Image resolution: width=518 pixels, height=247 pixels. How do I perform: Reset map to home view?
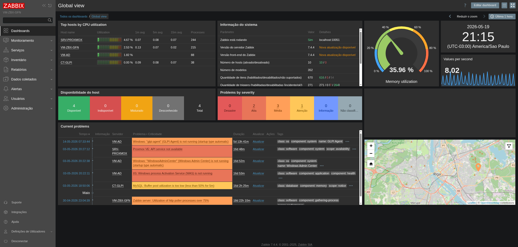coord(371,164)
